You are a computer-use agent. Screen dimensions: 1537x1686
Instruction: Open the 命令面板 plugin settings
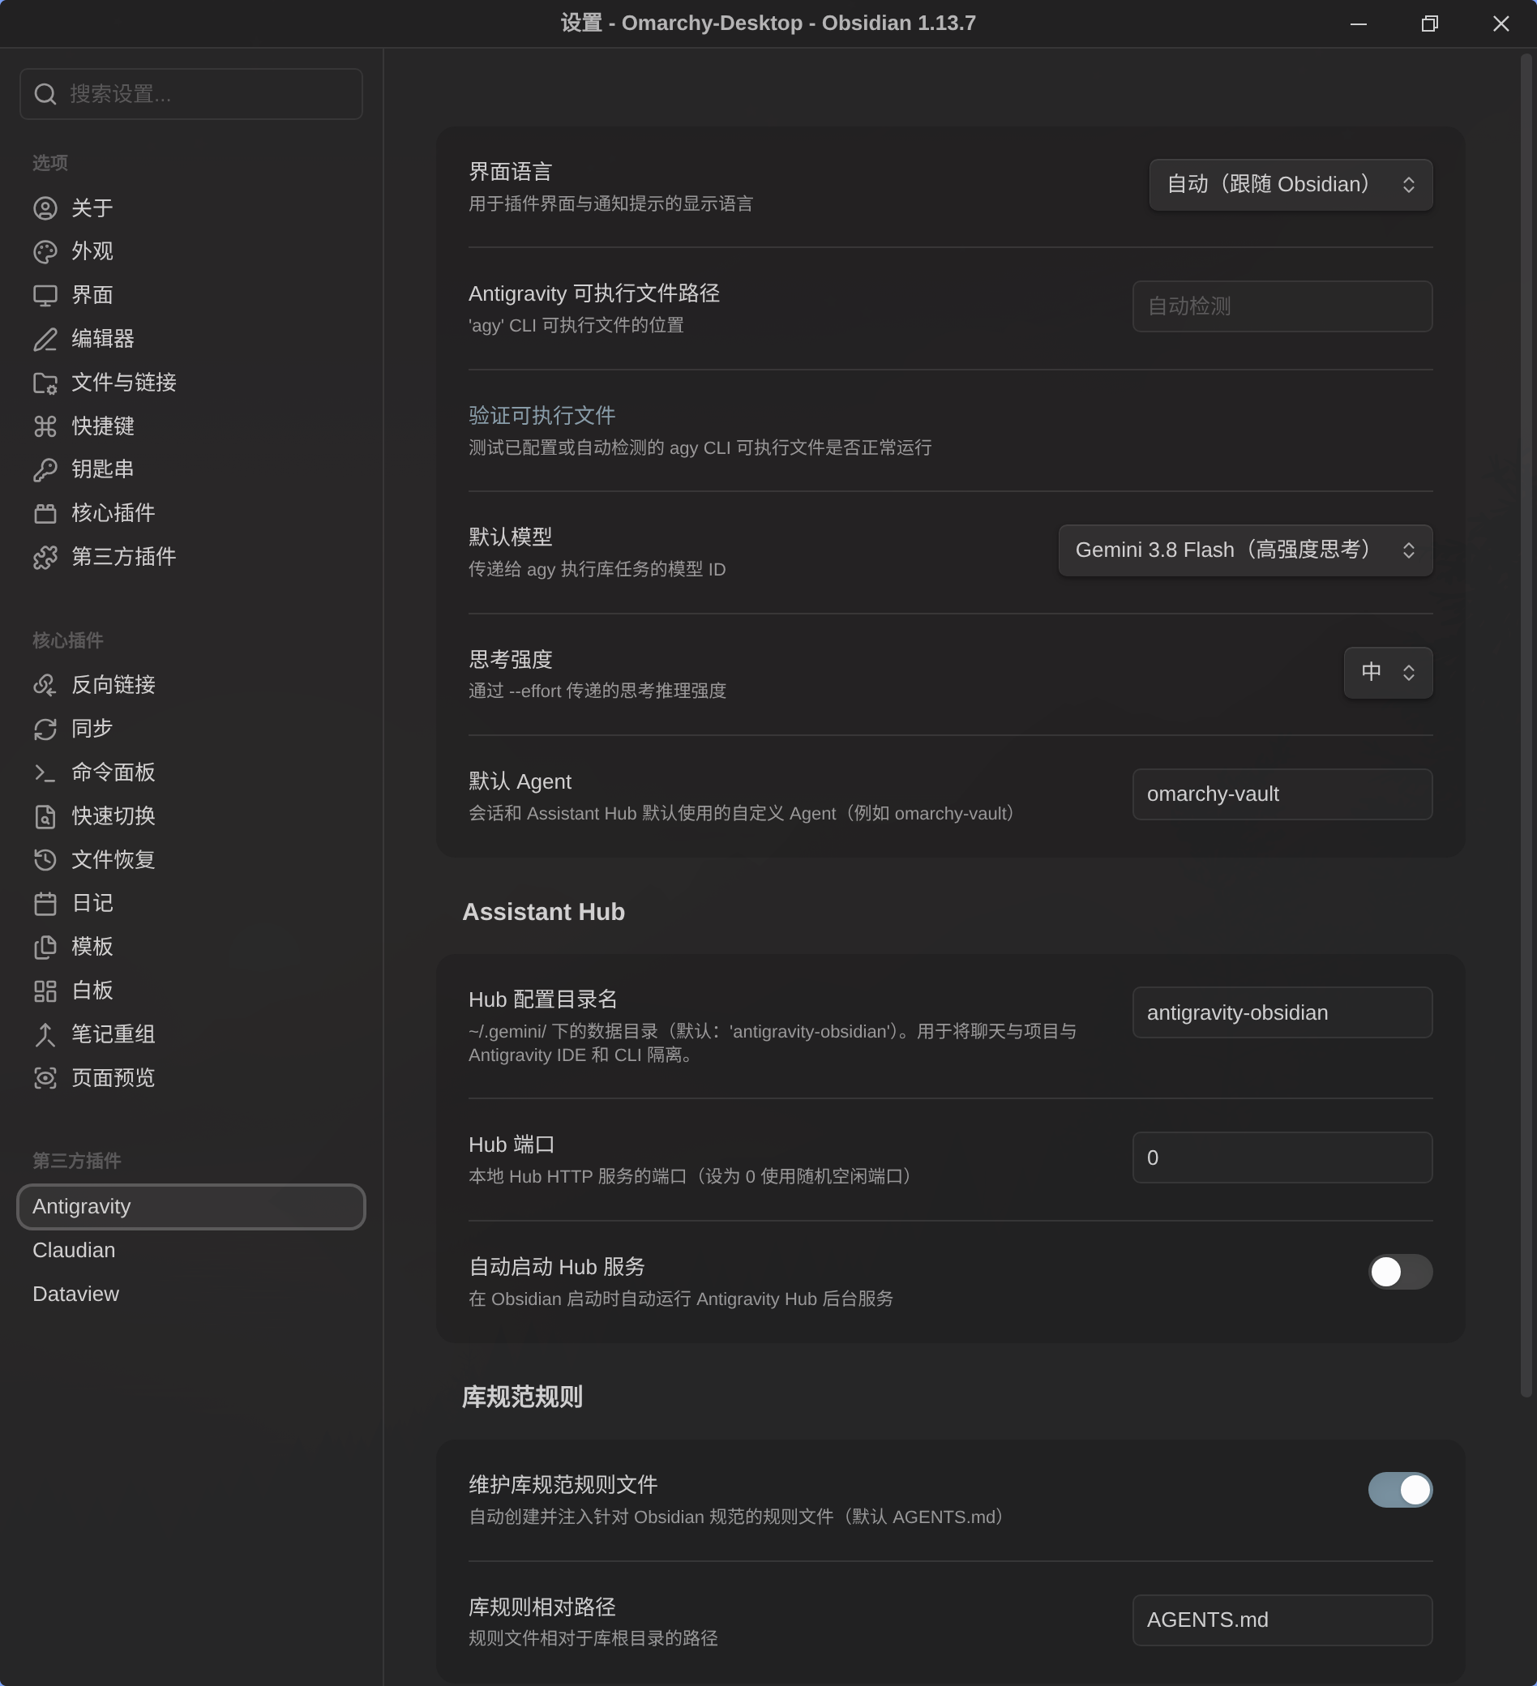[x=191, y=772]
